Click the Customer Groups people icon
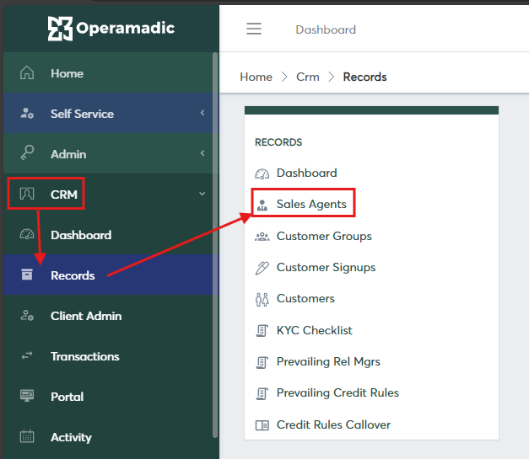 [x=262, y=237]
